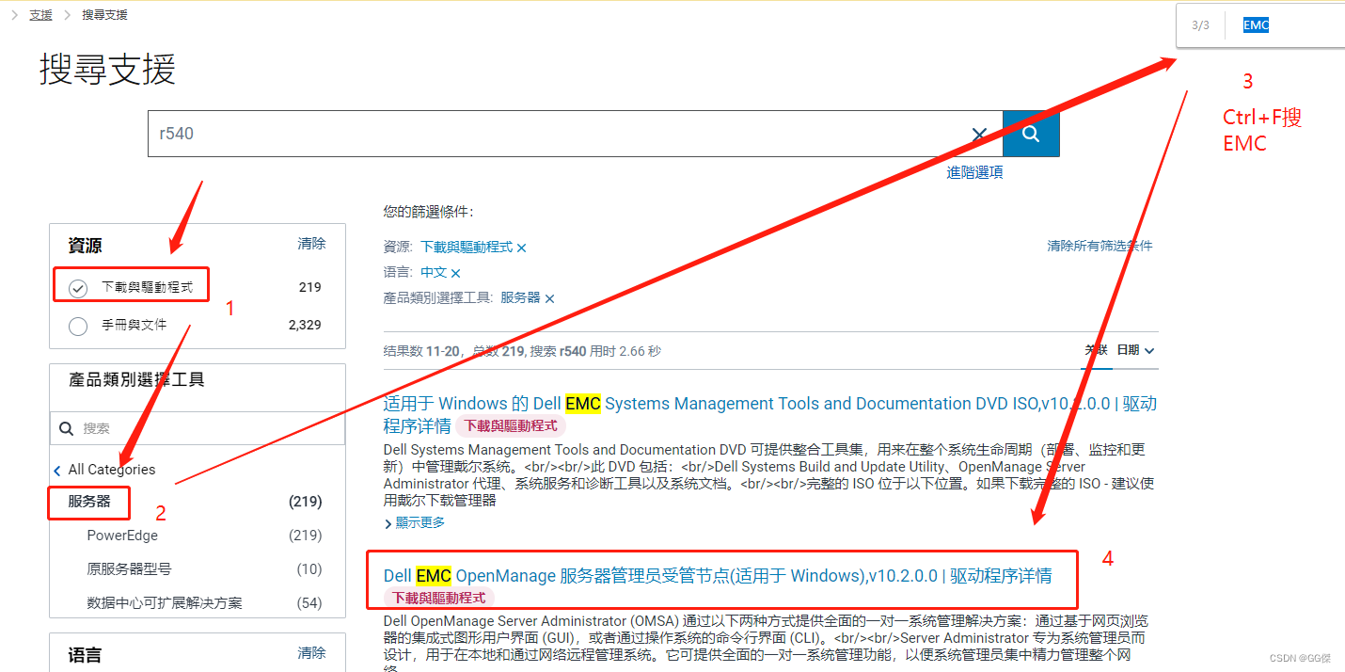Click the breadcrumb chevron before 支援
Screen dimensions: 1345x672
(x=14, y=15)
